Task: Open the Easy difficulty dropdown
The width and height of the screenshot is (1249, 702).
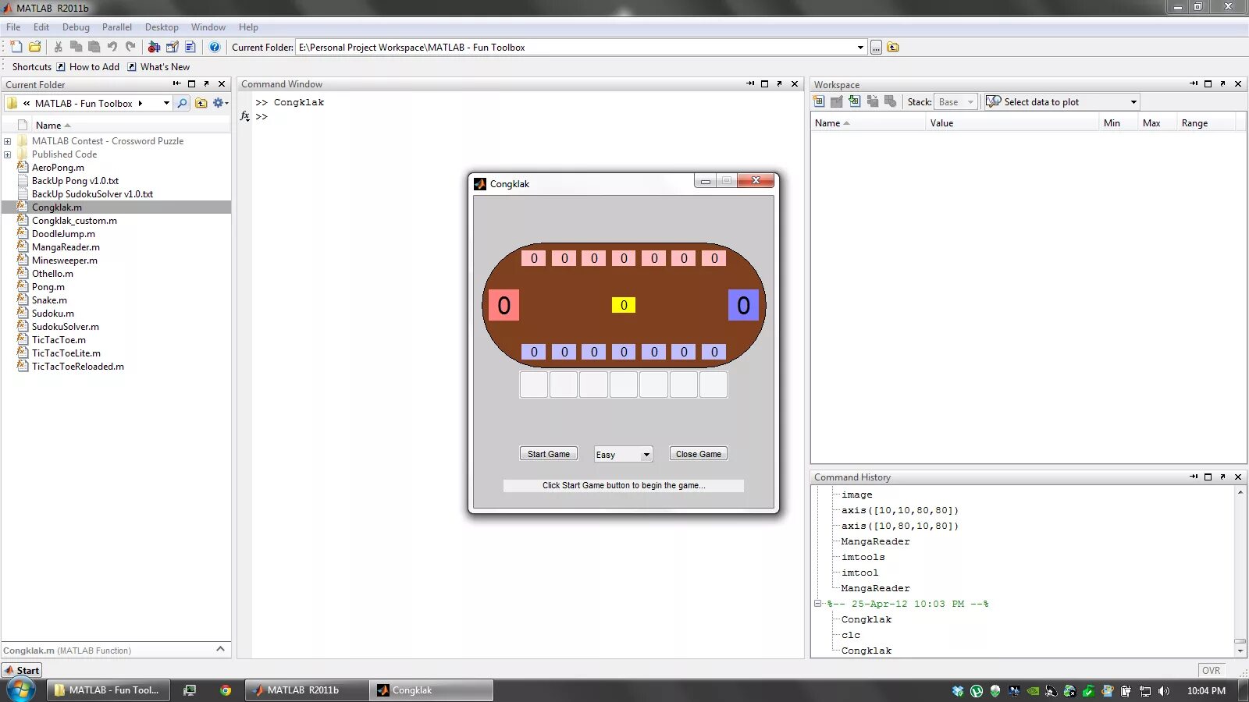Action: tap(623, 455)
